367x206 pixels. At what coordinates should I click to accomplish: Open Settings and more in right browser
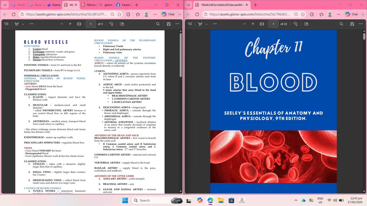339,14
